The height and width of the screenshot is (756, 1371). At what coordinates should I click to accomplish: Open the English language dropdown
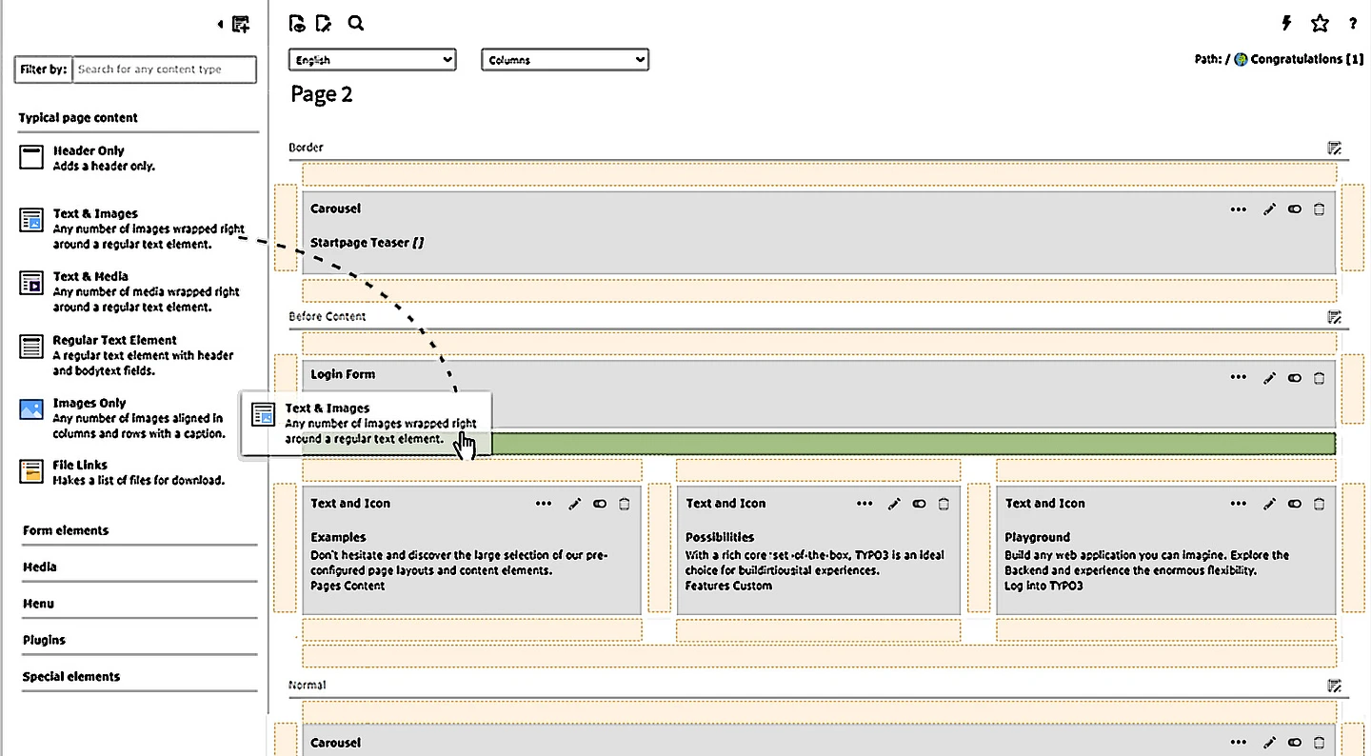pyautogui.click(x=372, y=60)
